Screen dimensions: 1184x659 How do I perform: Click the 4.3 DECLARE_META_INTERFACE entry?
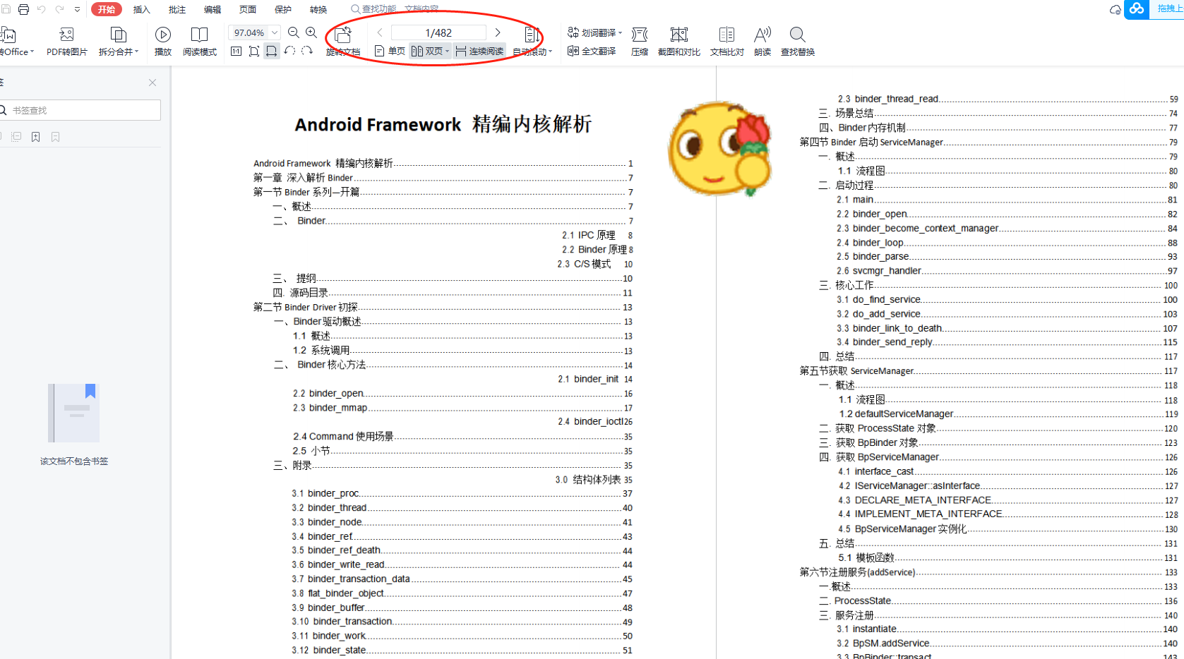point(1007,500)
